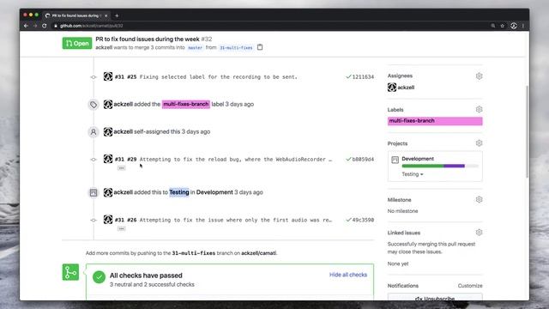
Task: Click the Development progress bar
Action: coord(440,166)
